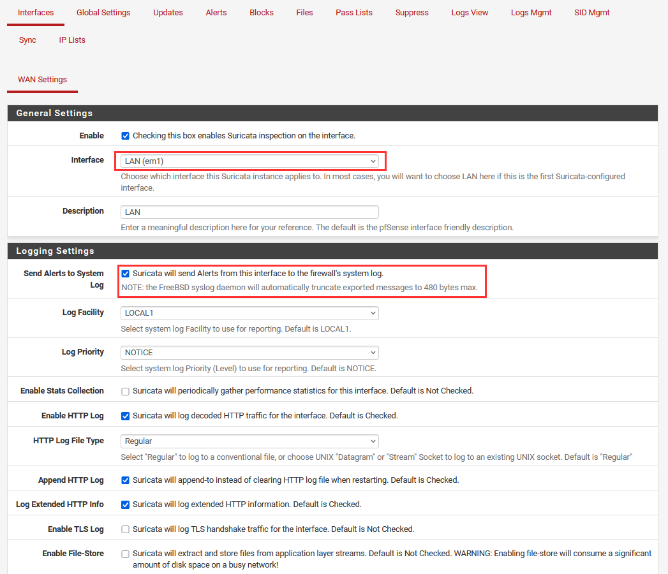
Task: Uncheck Log Extended HTTP Info checkbox
Action: 126,504
